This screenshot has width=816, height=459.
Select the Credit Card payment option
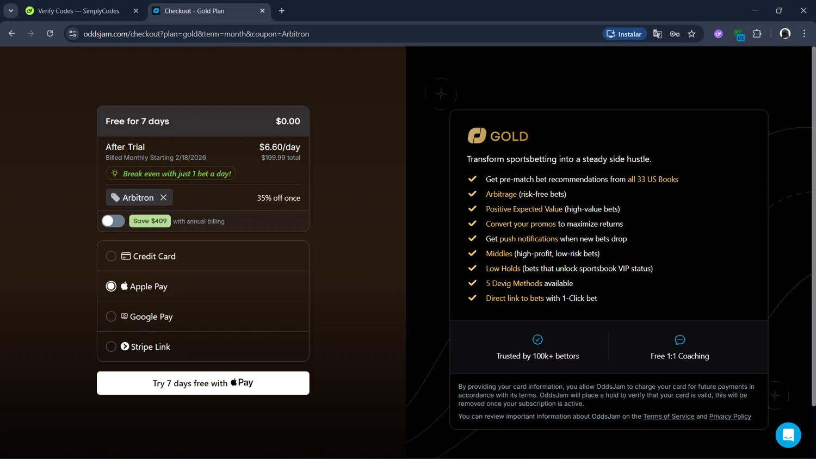click(x=203, y=256)
